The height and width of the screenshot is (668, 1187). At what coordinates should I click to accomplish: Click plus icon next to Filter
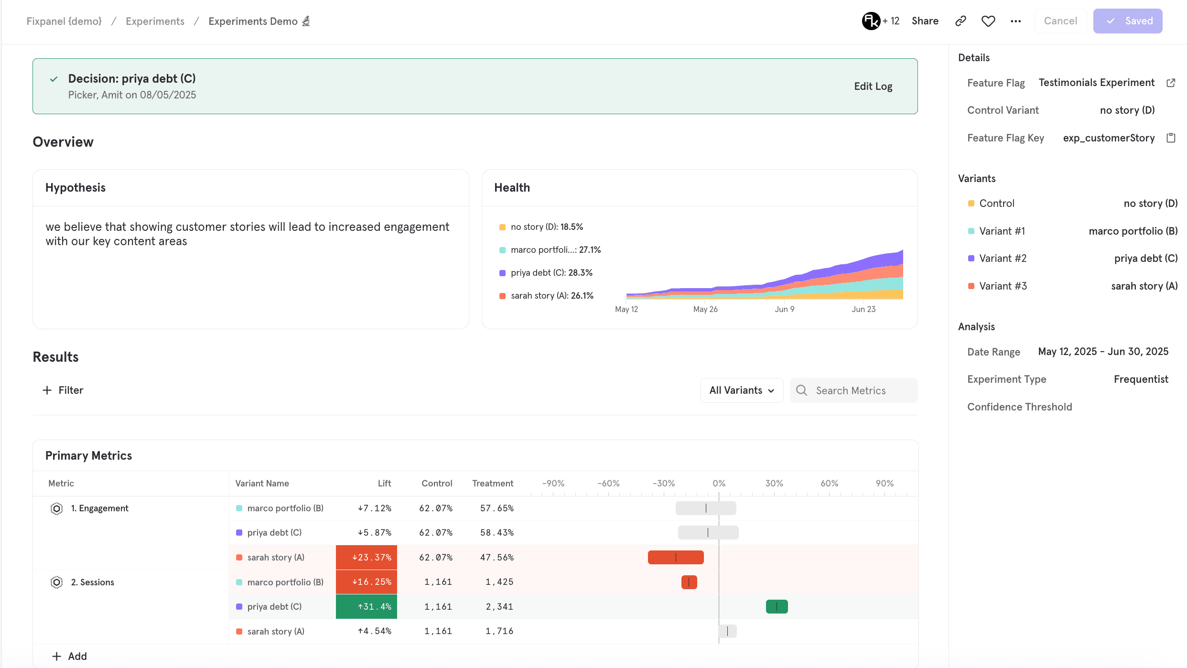coord(47,390)
